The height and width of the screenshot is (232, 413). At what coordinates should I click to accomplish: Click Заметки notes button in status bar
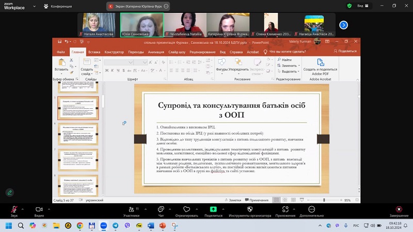pyautogui.click(x=233, y=200)
